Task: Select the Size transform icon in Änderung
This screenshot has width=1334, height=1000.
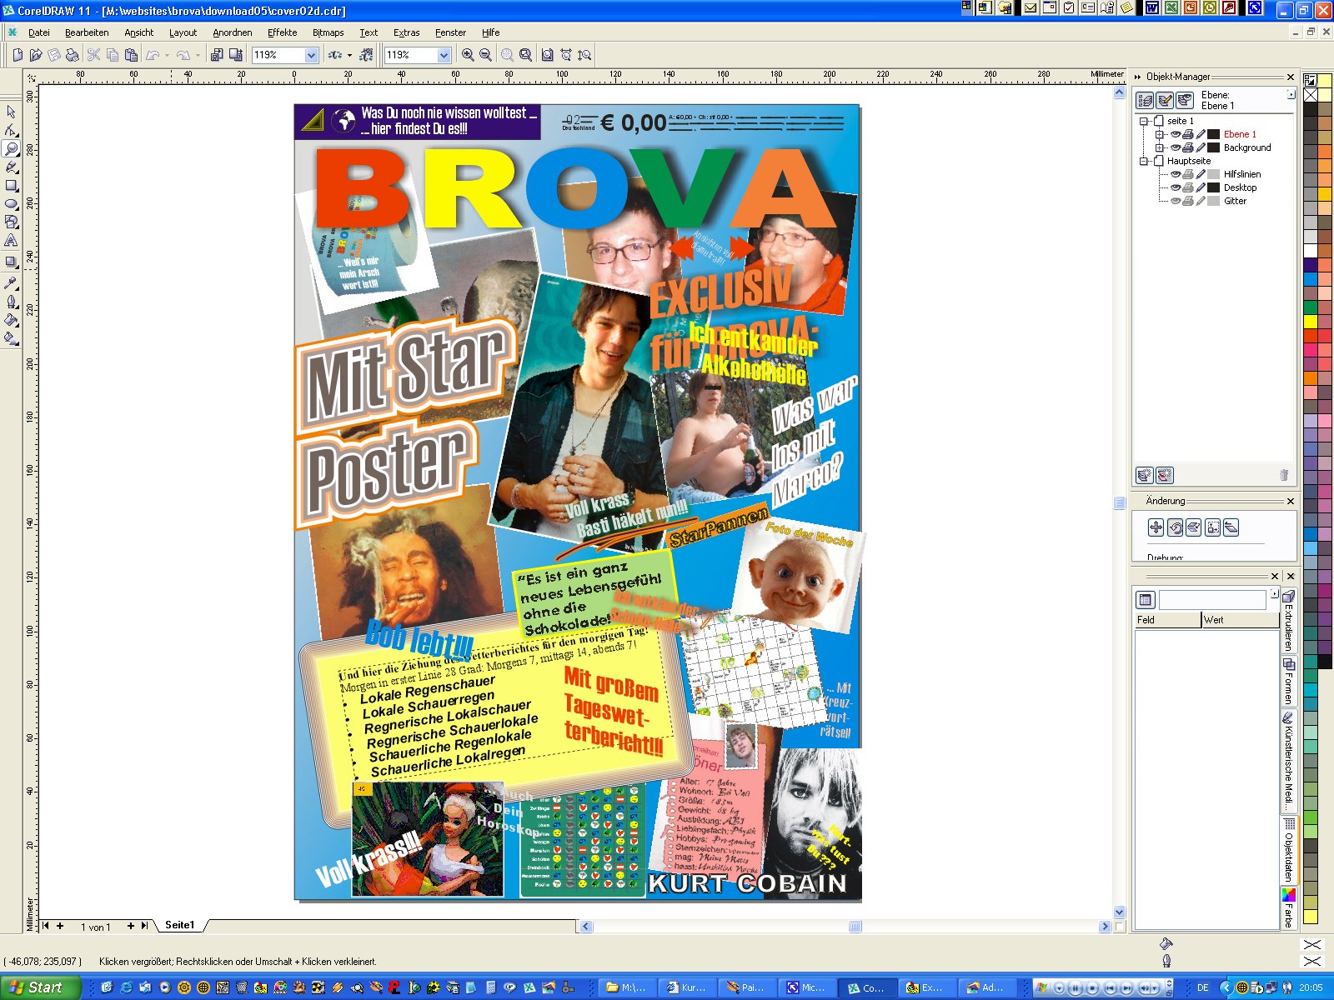Action: click(x=1212, y=527)
